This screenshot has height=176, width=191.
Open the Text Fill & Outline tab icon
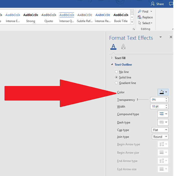click(113, 47)
